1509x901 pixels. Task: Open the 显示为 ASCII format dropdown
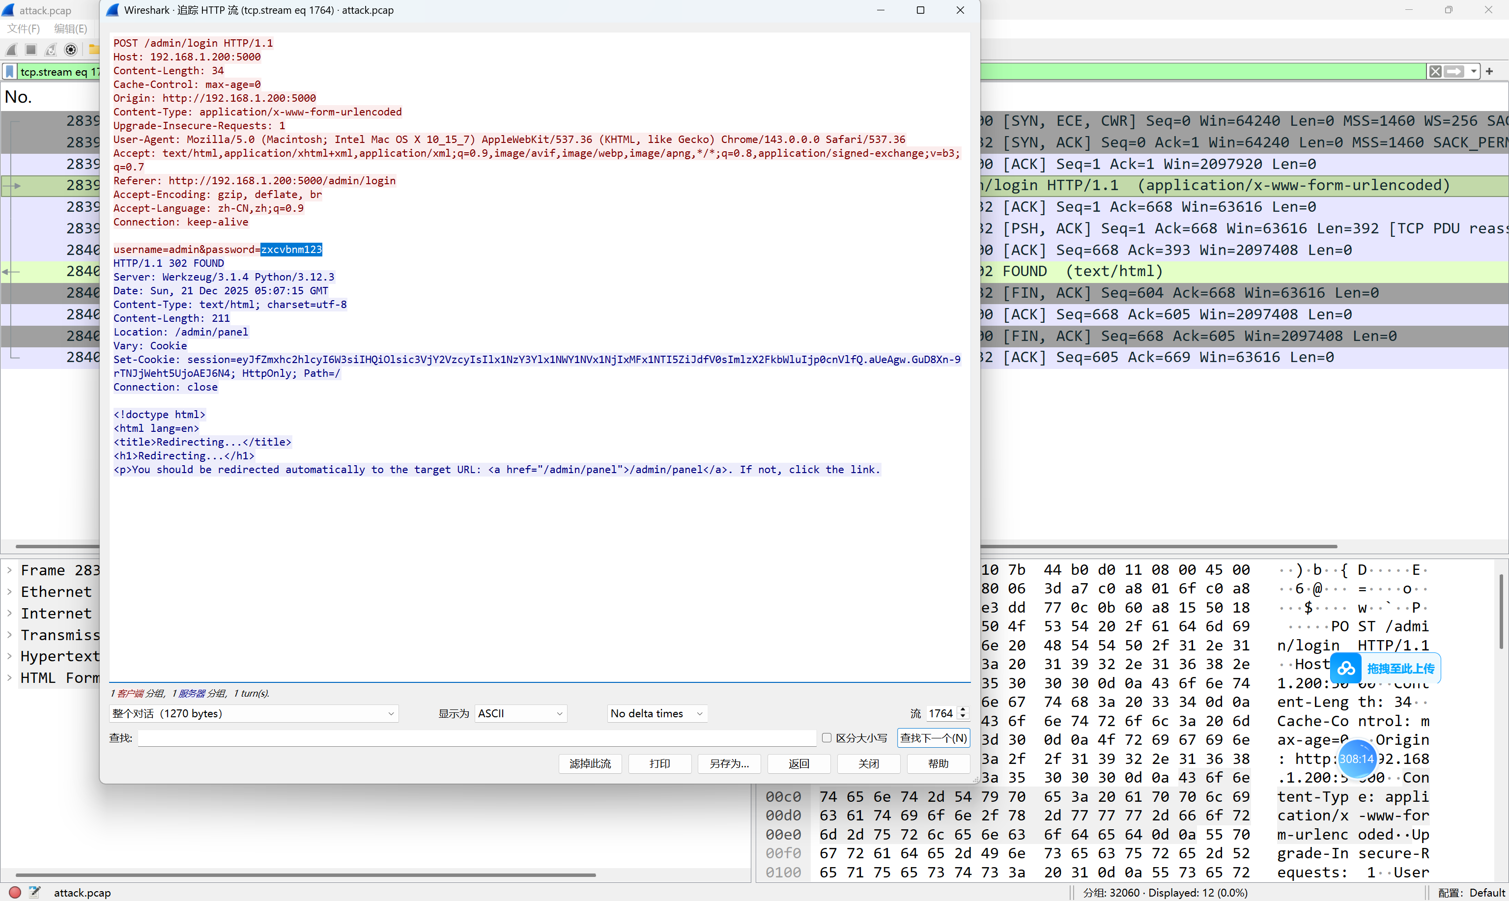(521, 713)
